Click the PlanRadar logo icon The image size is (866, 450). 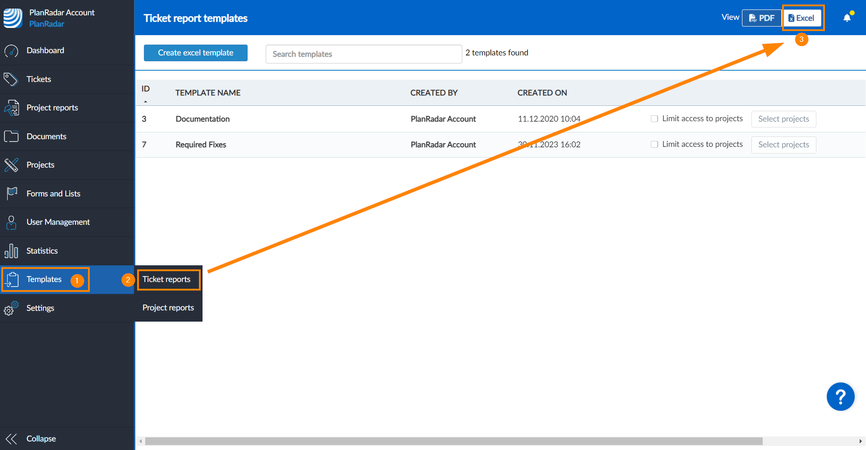click(13, 18)
